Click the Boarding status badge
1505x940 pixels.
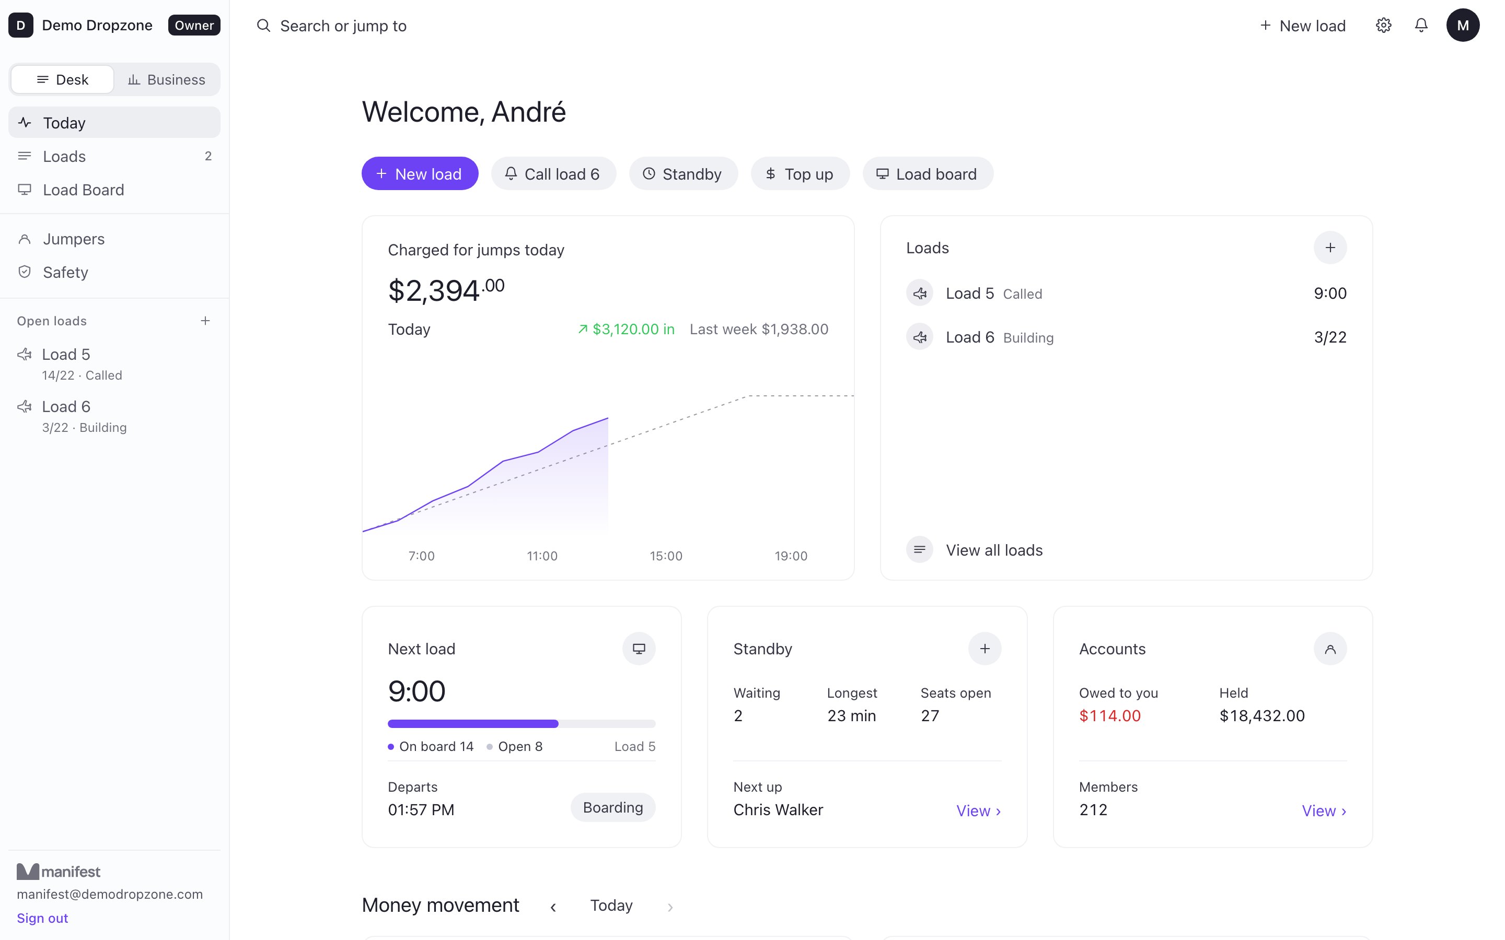coord(612,807)
